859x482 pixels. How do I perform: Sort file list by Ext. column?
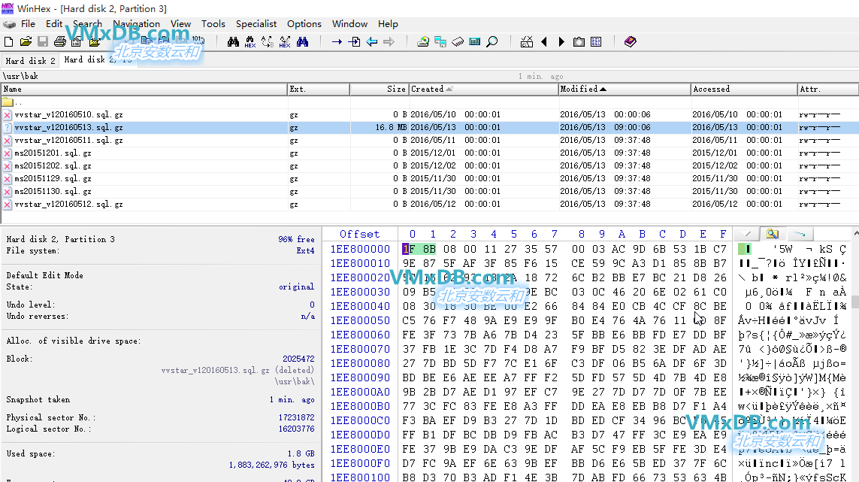pos(319,89)
